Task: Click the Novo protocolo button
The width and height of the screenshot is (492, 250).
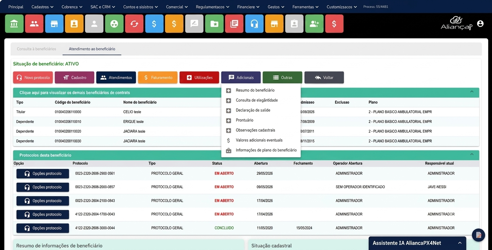Action: pos(33,77)
